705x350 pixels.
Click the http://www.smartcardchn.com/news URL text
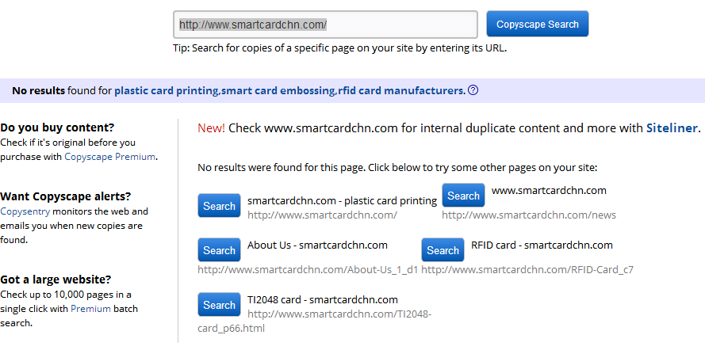pyautogui.click(x=529, y=215)
